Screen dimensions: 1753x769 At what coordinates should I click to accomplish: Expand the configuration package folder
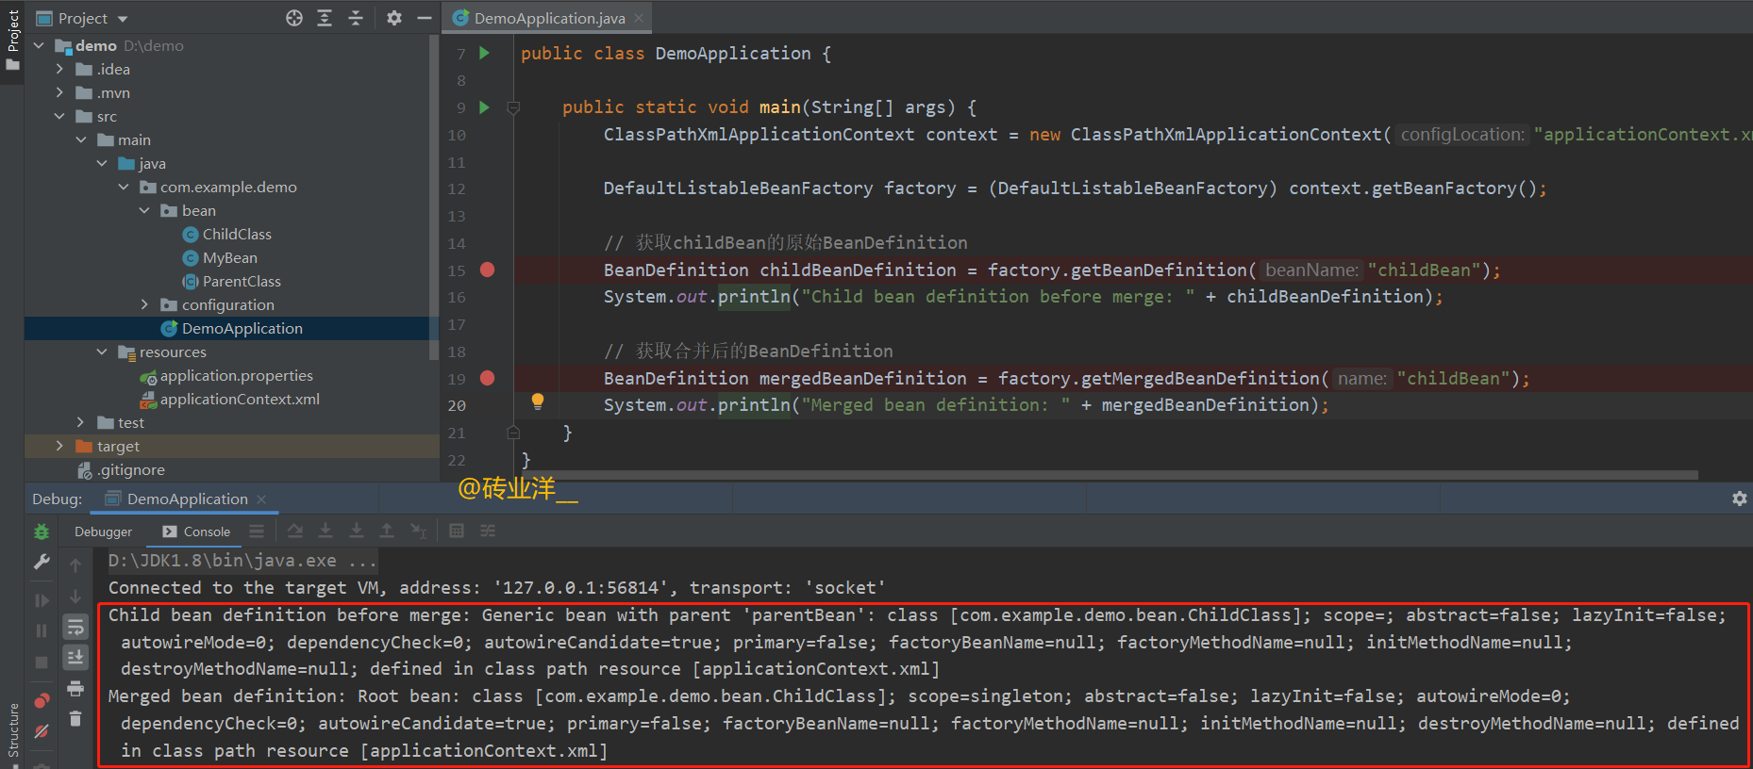coord(144,304)
